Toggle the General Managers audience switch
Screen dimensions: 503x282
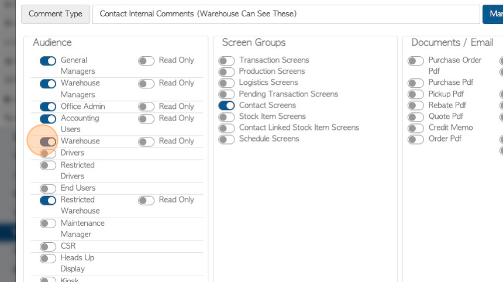pos(48,61)
